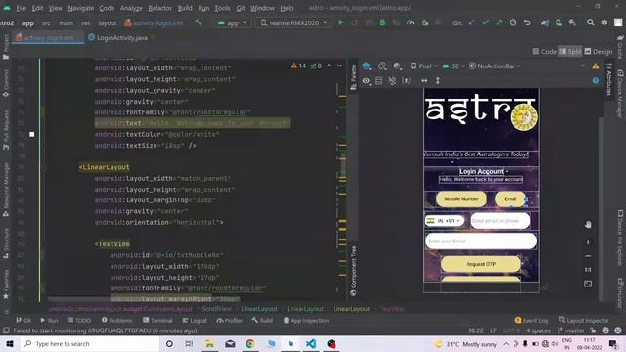Viewport: 626px width, 352px height.
Task: Click expand horizontally arrow icon in designer
Action: [424, 80]
